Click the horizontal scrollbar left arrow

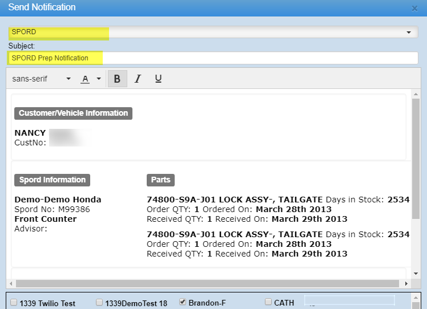(11, 283)
